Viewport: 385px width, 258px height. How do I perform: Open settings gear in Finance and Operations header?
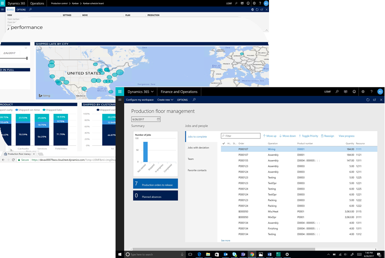pyautogui.click(x=363, y=92)
